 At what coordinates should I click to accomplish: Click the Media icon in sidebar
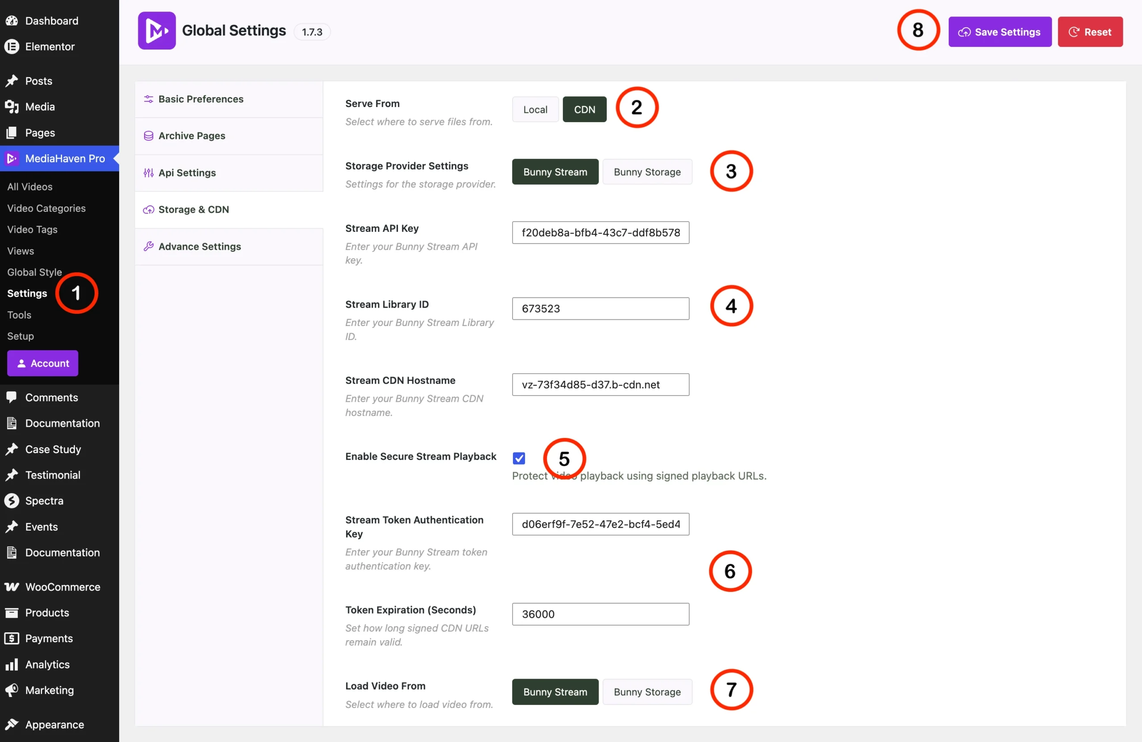(x=12, y=107)
